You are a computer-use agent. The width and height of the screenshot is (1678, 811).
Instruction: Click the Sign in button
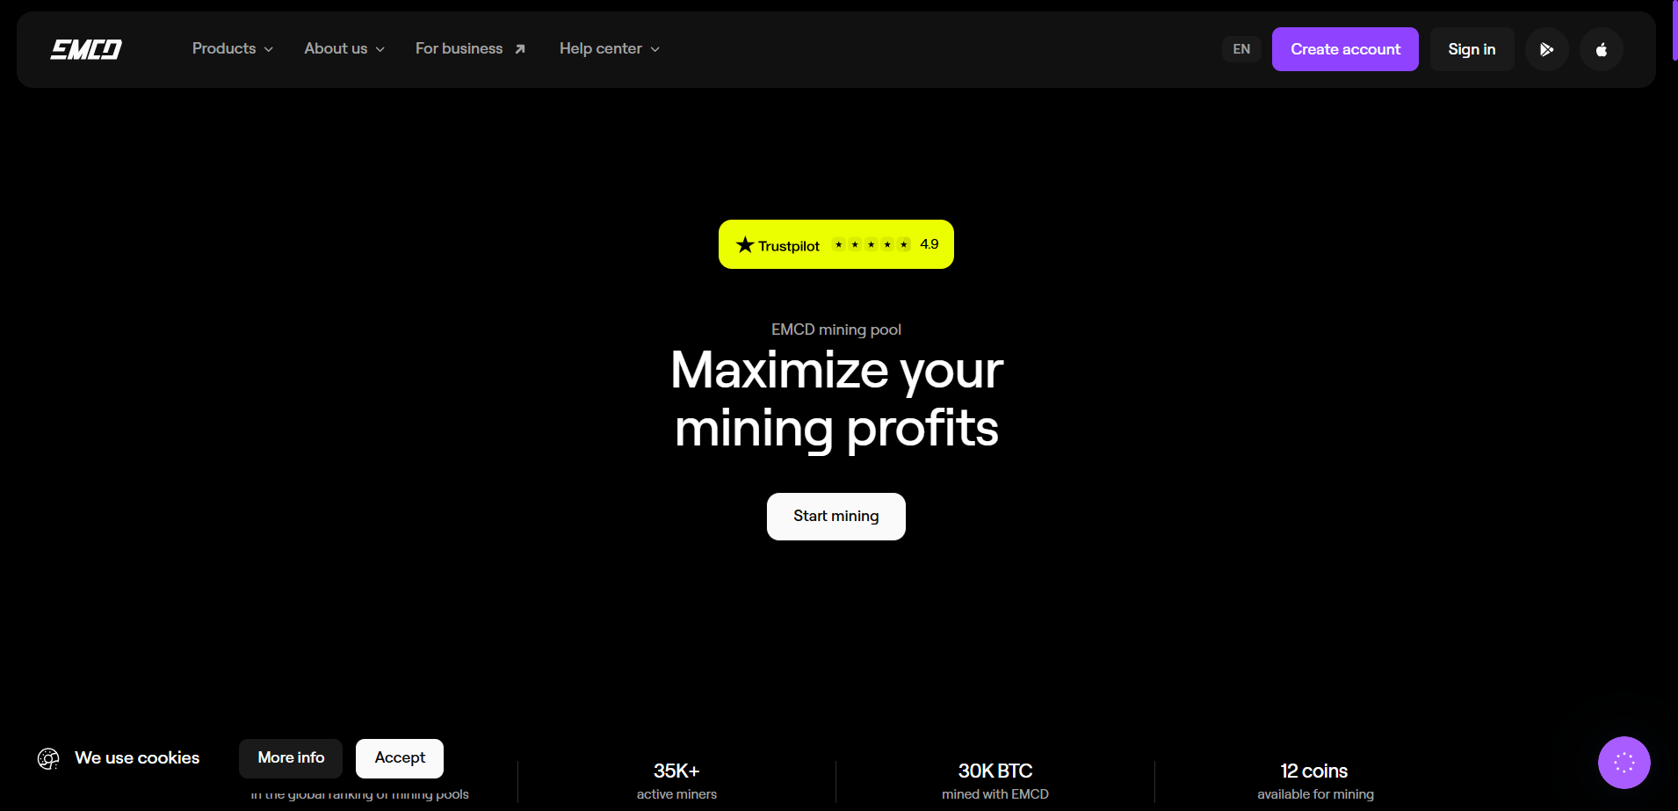(1472, 49)
